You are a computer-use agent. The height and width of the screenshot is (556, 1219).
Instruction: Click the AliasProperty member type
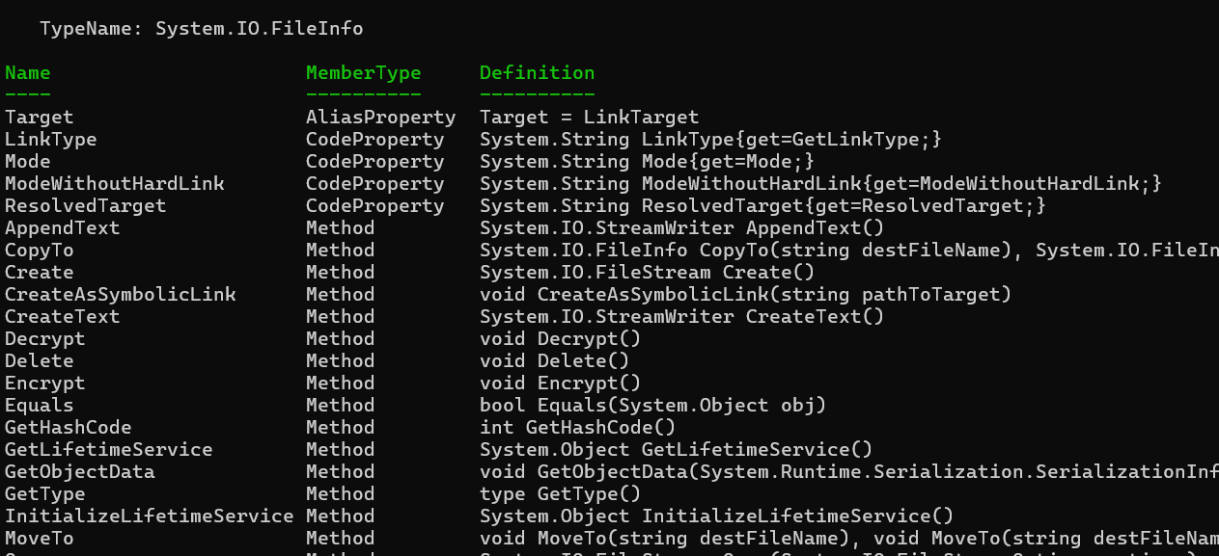click(380, 118)
